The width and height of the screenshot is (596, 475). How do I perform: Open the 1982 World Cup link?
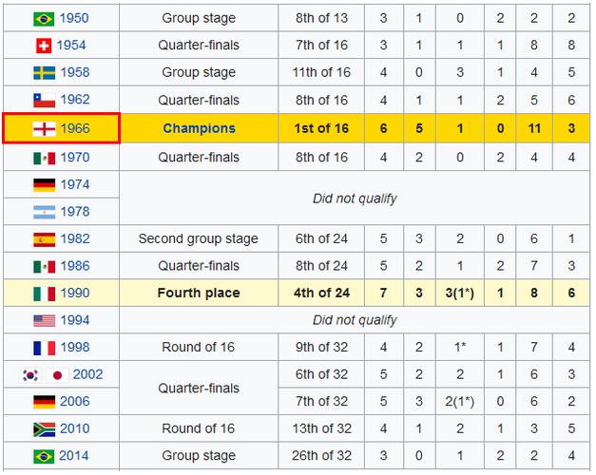coord(75,239)
